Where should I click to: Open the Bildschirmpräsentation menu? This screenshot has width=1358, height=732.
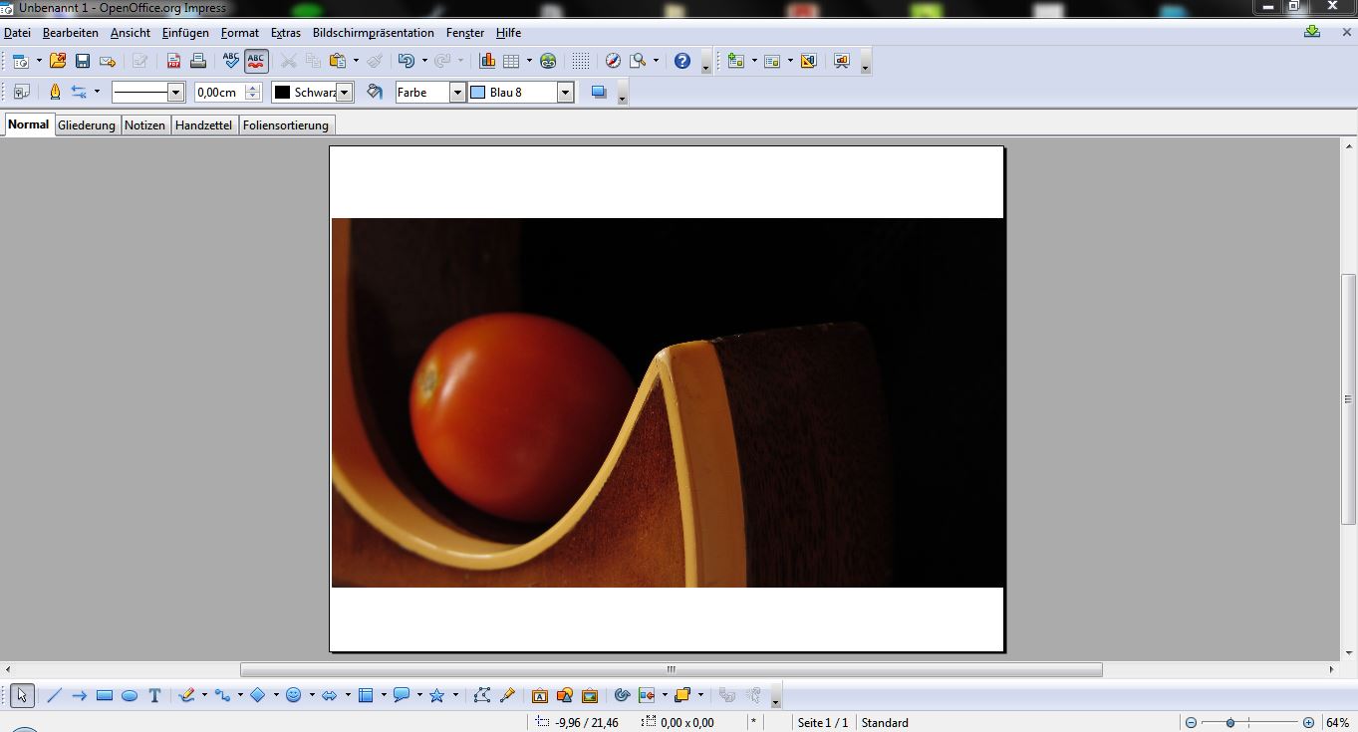click(x=374, y=33)
